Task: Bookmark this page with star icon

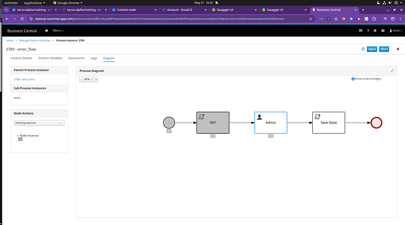Action: click(x=310, y=19)
